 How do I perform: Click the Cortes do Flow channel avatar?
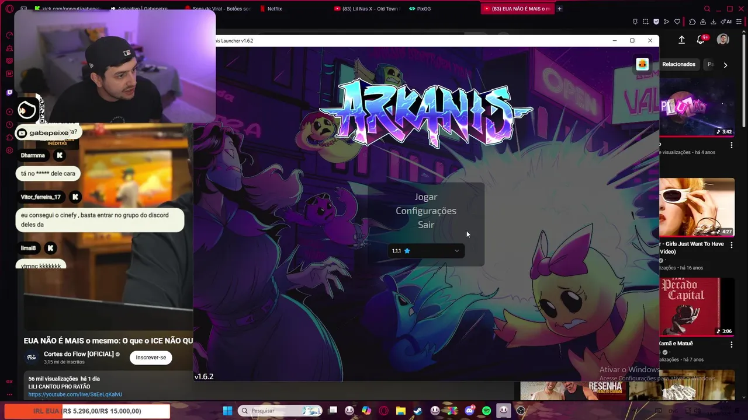point(32,358)
